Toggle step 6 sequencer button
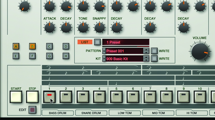 point(133,97)
